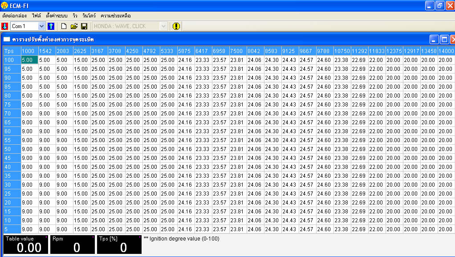Click 9.00 cell at Tps 70, 1000 rpm
This screenshot has width=455, height=257.
tap(29, 113)
